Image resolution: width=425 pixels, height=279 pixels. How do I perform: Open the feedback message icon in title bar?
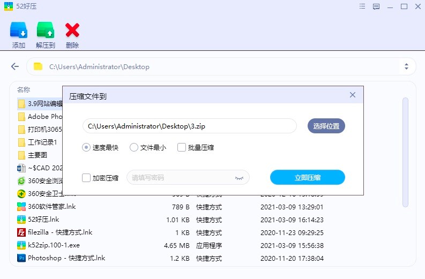[376, 6]
